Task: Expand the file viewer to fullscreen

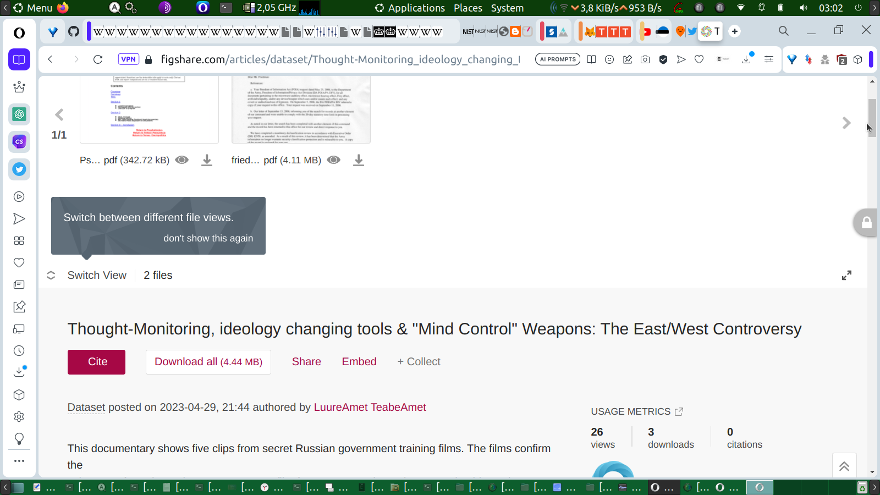Action: coord(846,275)
